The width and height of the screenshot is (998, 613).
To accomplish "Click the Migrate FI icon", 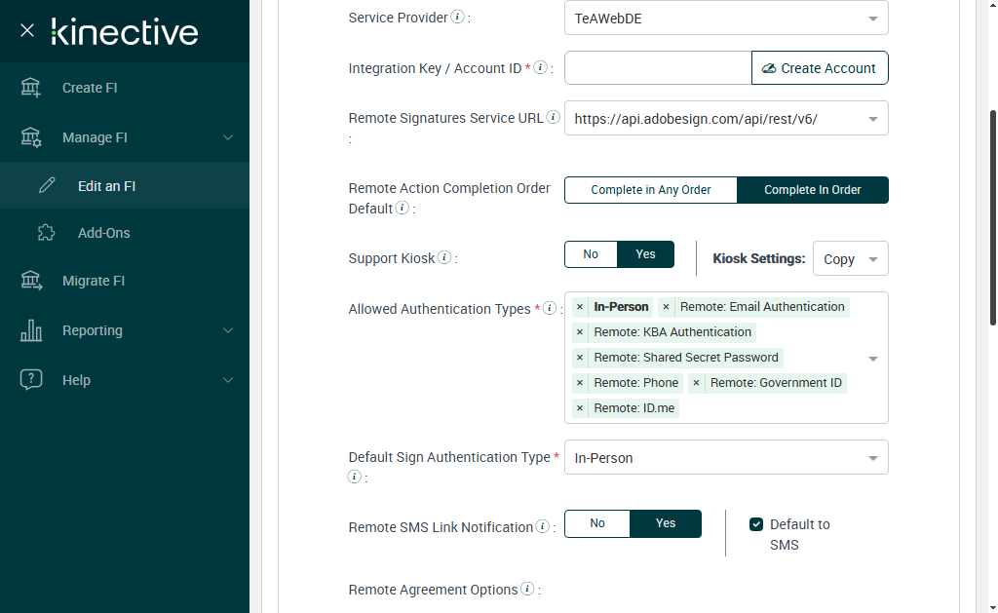I will 31,281.
